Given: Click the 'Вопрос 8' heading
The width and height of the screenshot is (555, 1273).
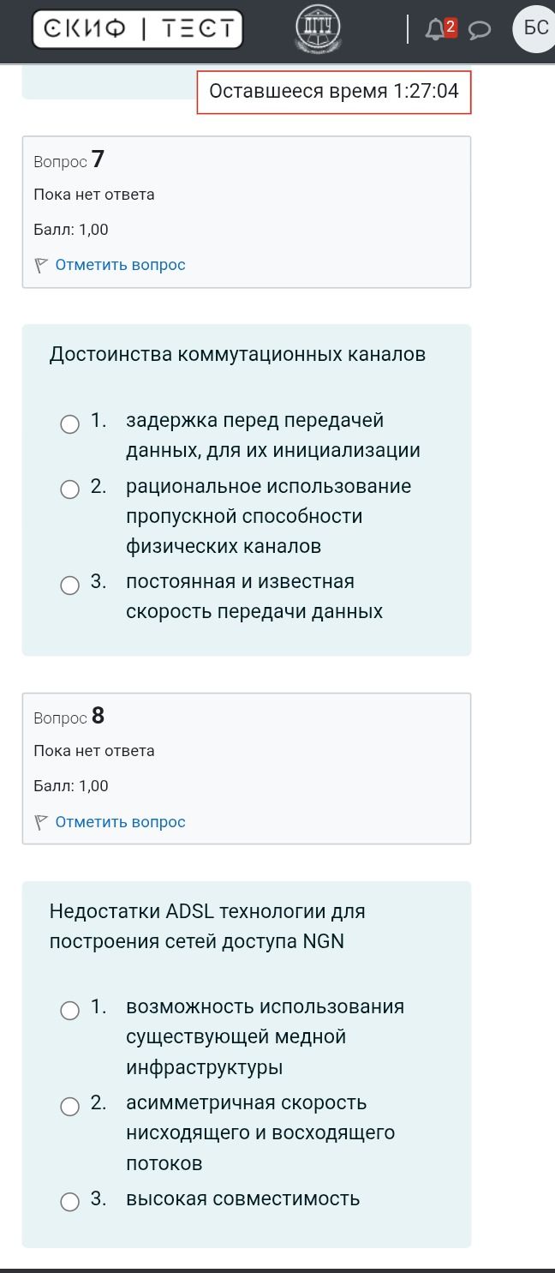Looking at the screenshot, I should [x=69, y=716].
